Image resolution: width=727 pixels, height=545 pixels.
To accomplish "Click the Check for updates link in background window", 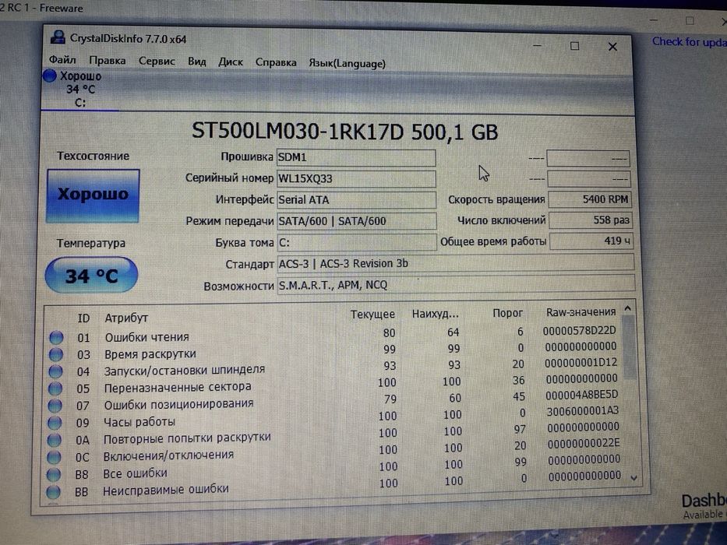I will click(x=690, y=42).
